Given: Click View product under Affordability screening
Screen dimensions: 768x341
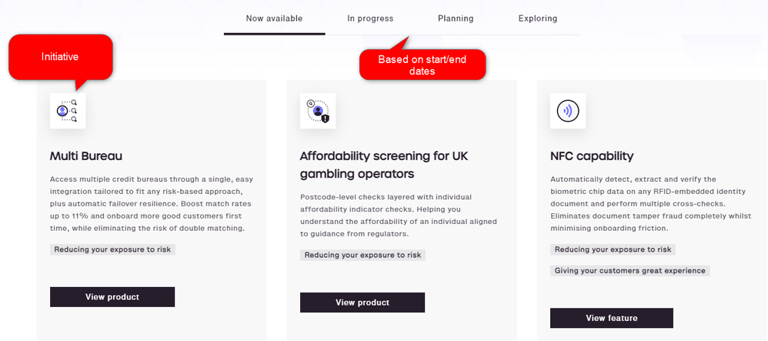Looking at the screenshot, I should (x=362, y=303).
